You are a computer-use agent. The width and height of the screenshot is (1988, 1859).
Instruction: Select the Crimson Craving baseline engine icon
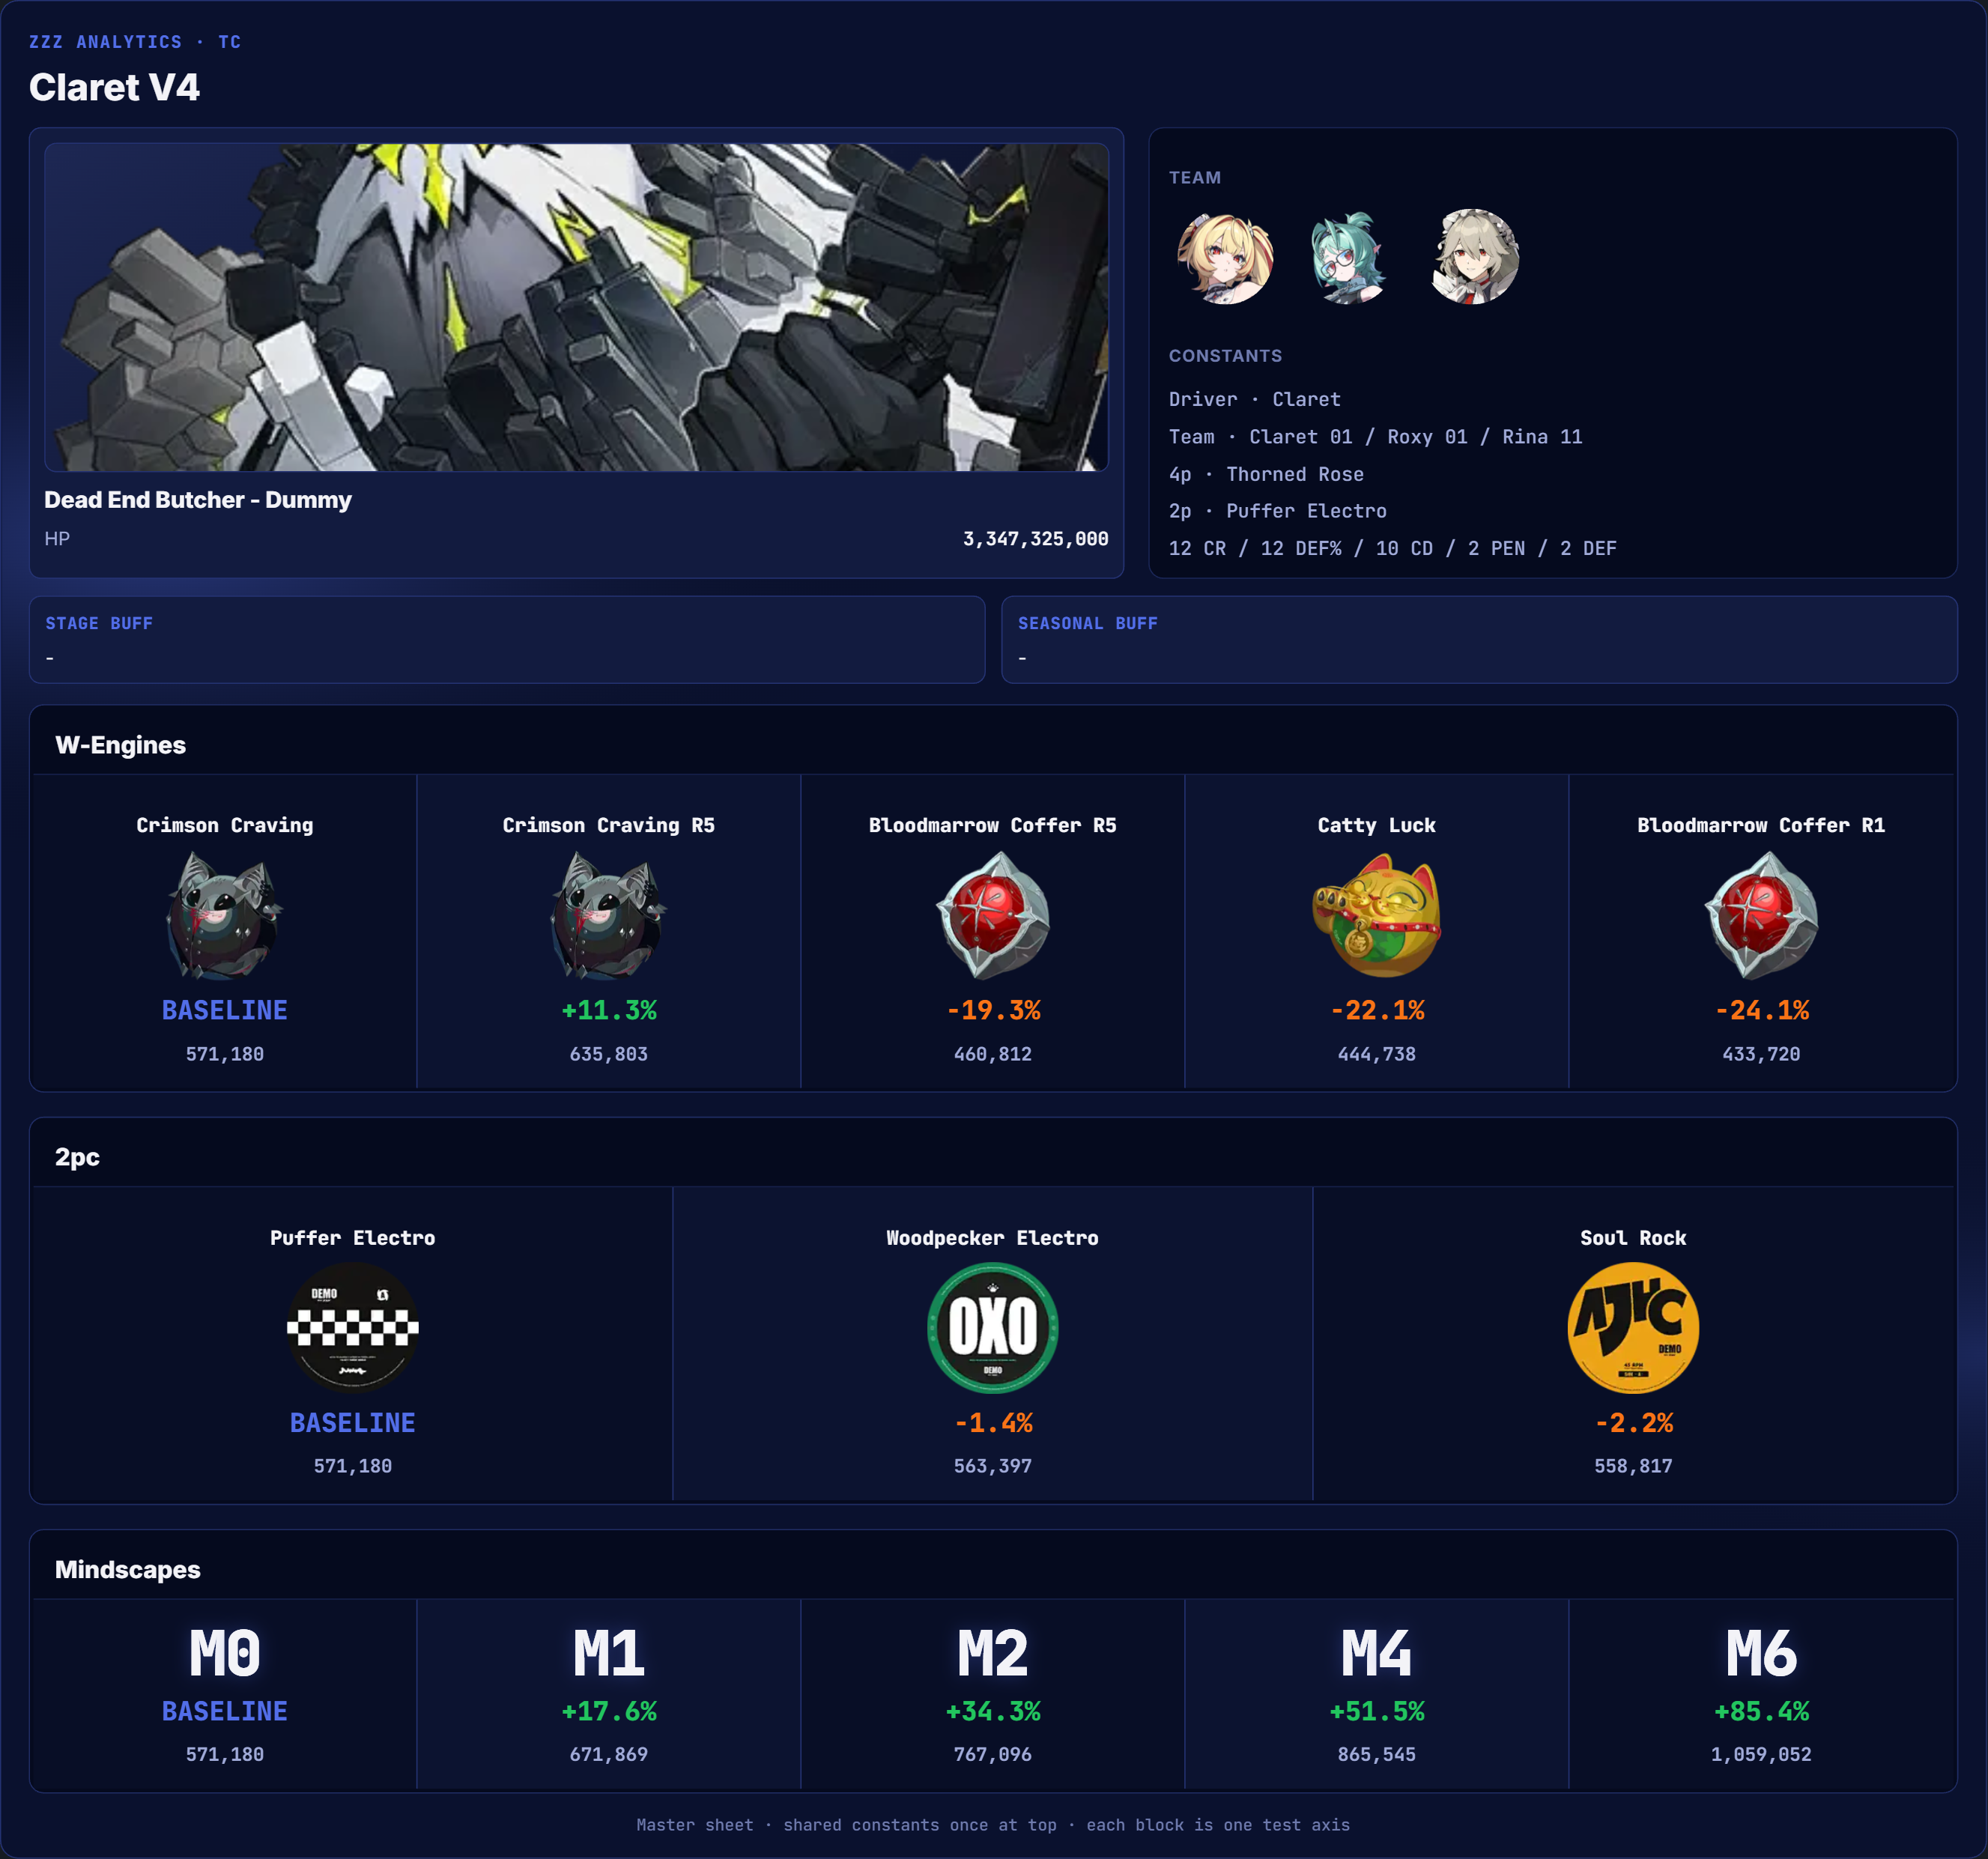pyautogui.click(x=225, y=915)
